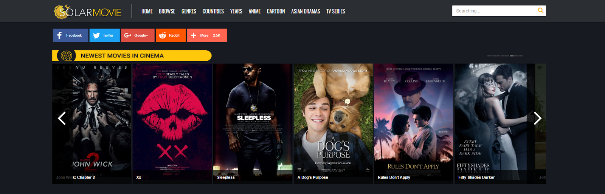Share the page on Reddit
Viewport: 605px width, 194px height.
coord(171,35)
